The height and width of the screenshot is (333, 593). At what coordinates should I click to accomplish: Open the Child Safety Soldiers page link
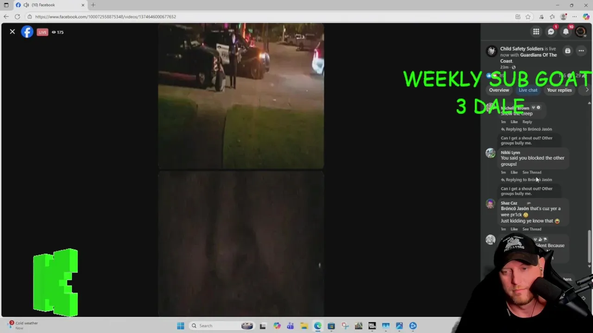522,49
